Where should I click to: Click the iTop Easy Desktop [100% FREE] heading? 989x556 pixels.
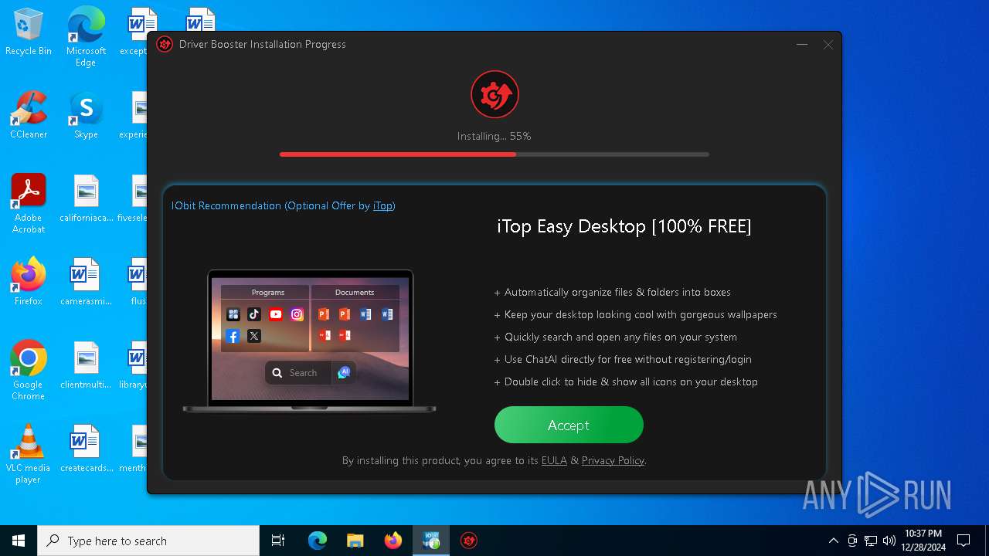pyautogui.click(x=624, y=226)
